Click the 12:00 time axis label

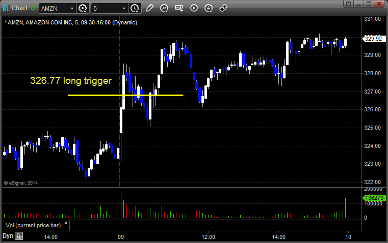point(209,237)
